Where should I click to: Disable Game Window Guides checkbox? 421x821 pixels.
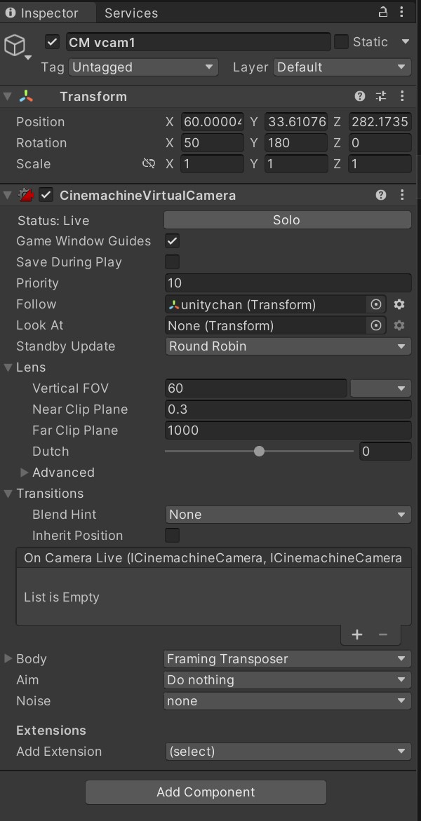(x=172, y=241)
